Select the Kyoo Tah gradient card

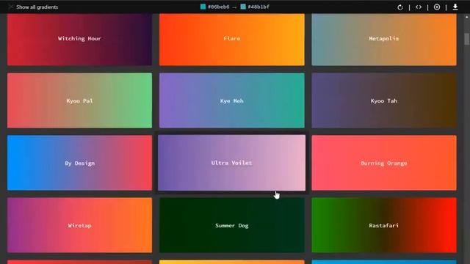384,100
